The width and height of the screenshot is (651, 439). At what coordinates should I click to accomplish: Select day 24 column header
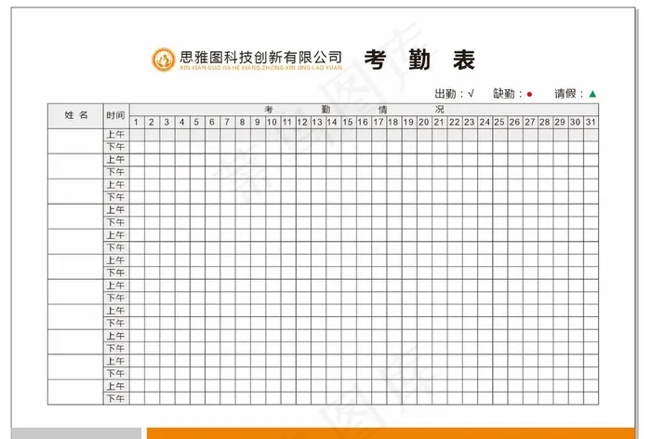pos(485,122)
